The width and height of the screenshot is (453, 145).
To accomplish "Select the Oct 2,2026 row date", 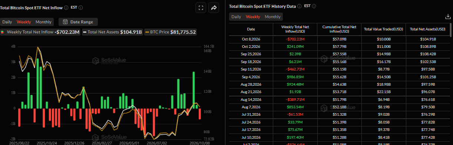I will [251, 46].
